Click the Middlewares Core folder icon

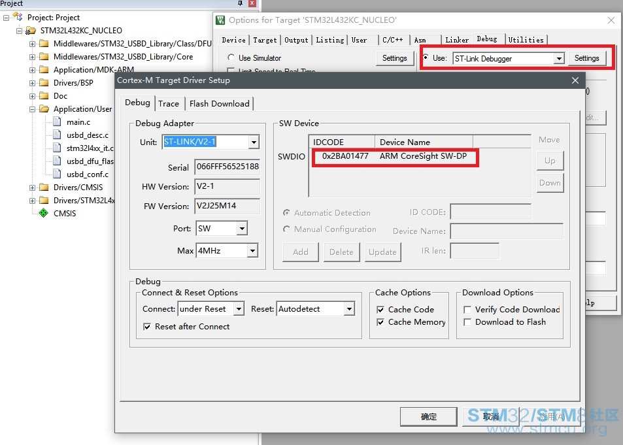click(44, 56)
